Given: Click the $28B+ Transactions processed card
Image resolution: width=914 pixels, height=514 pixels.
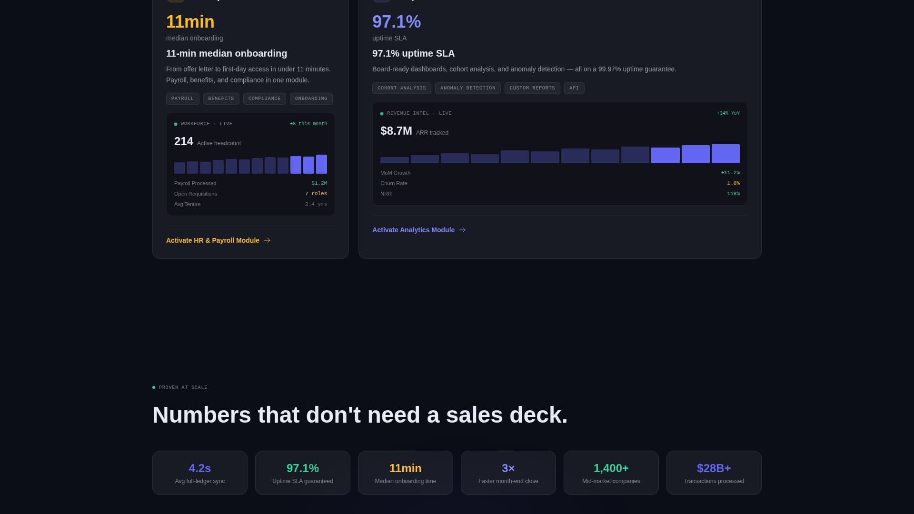Looking at the screenshot, I should [x=714, y=473].
